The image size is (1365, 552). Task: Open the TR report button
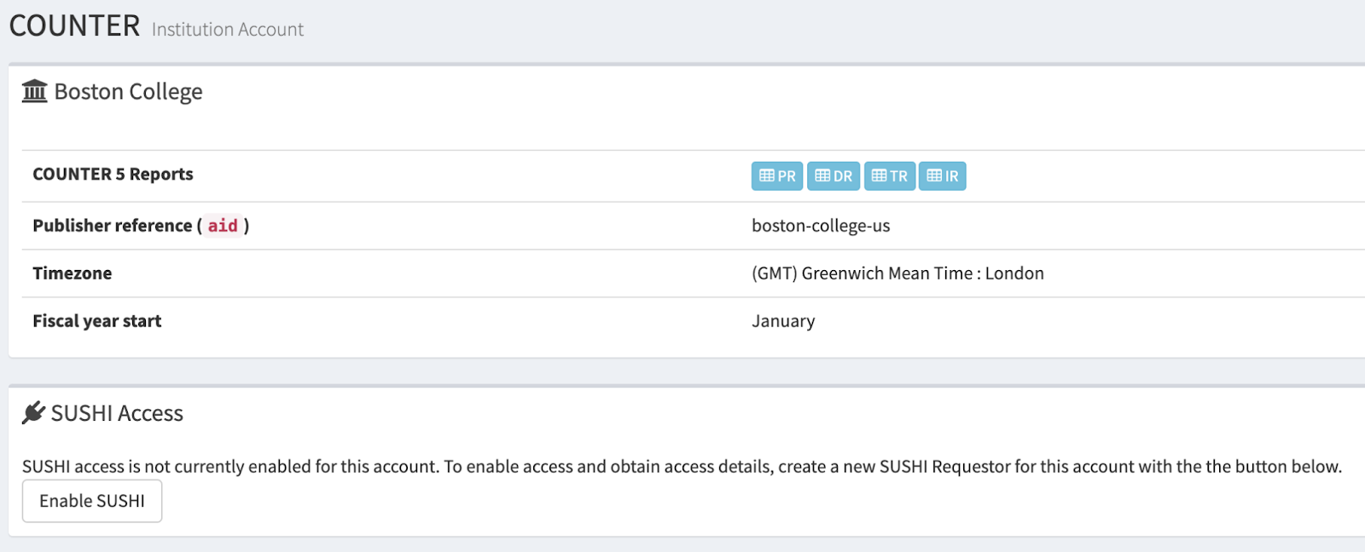pyautogui.click(x=890, y=176)
